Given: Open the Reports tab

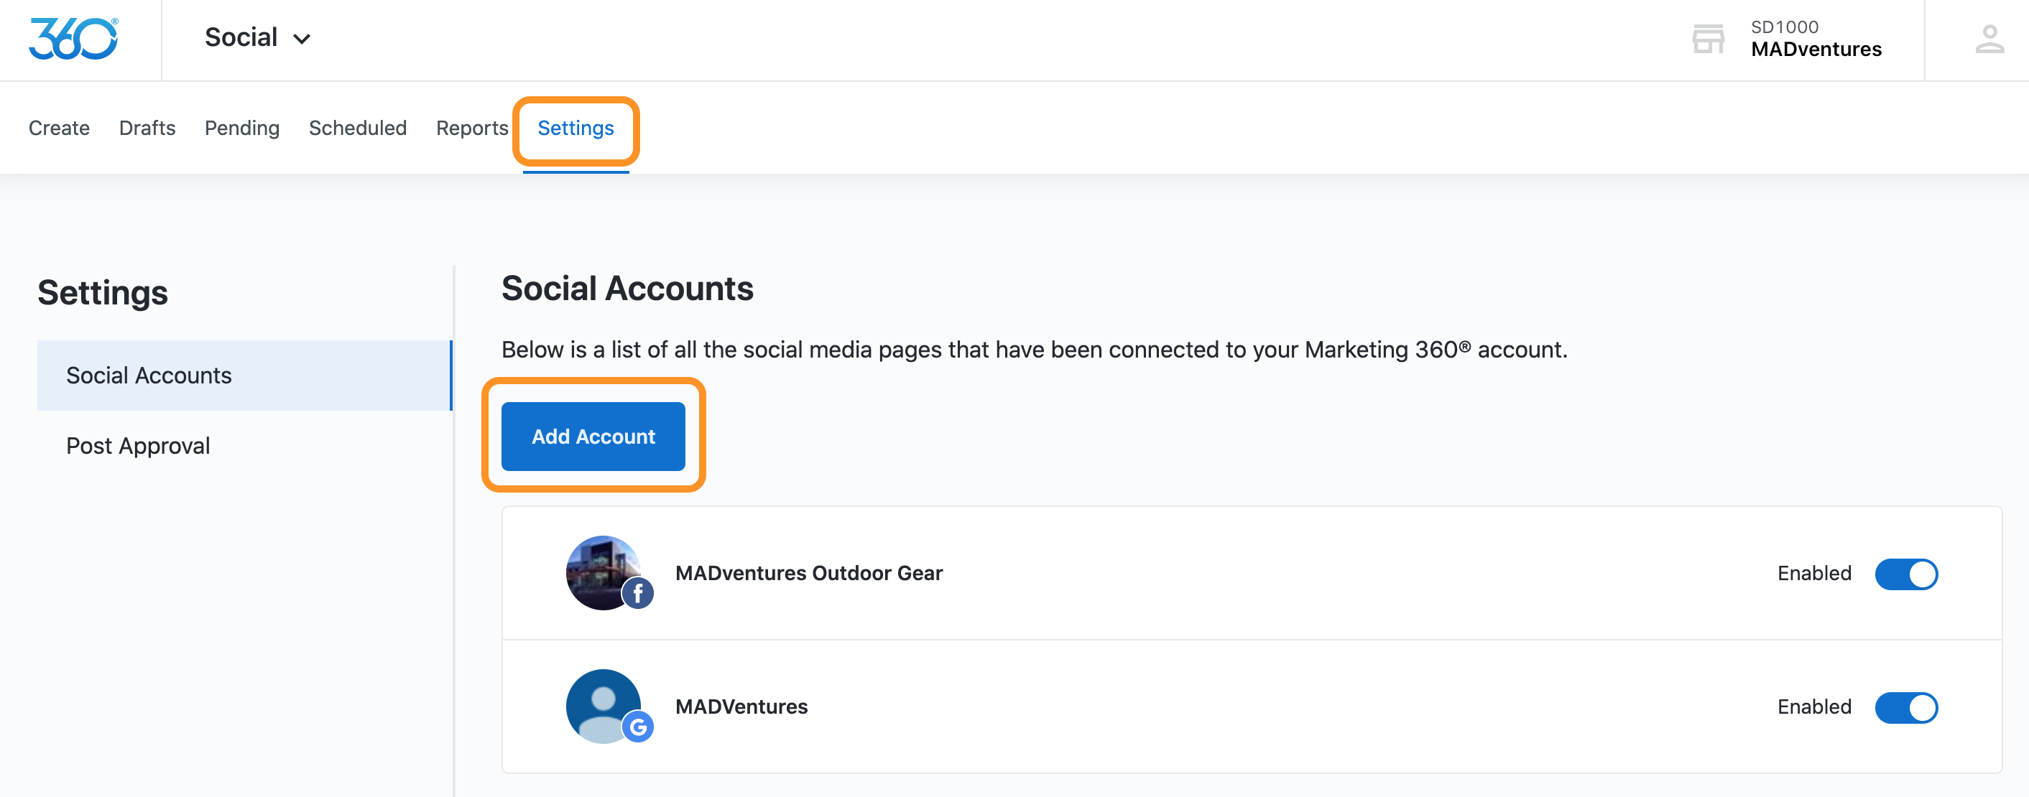Looking at the screenshot, I should [x=472, y=129].
